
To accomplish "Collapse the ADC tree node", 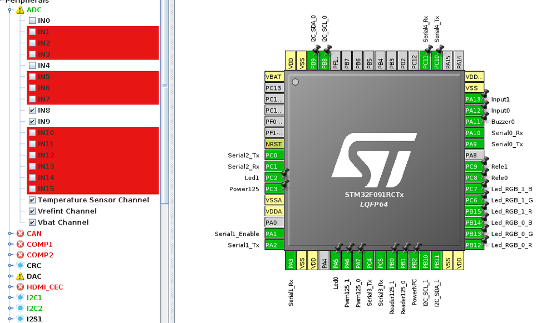I will click(x=10, y=10).
